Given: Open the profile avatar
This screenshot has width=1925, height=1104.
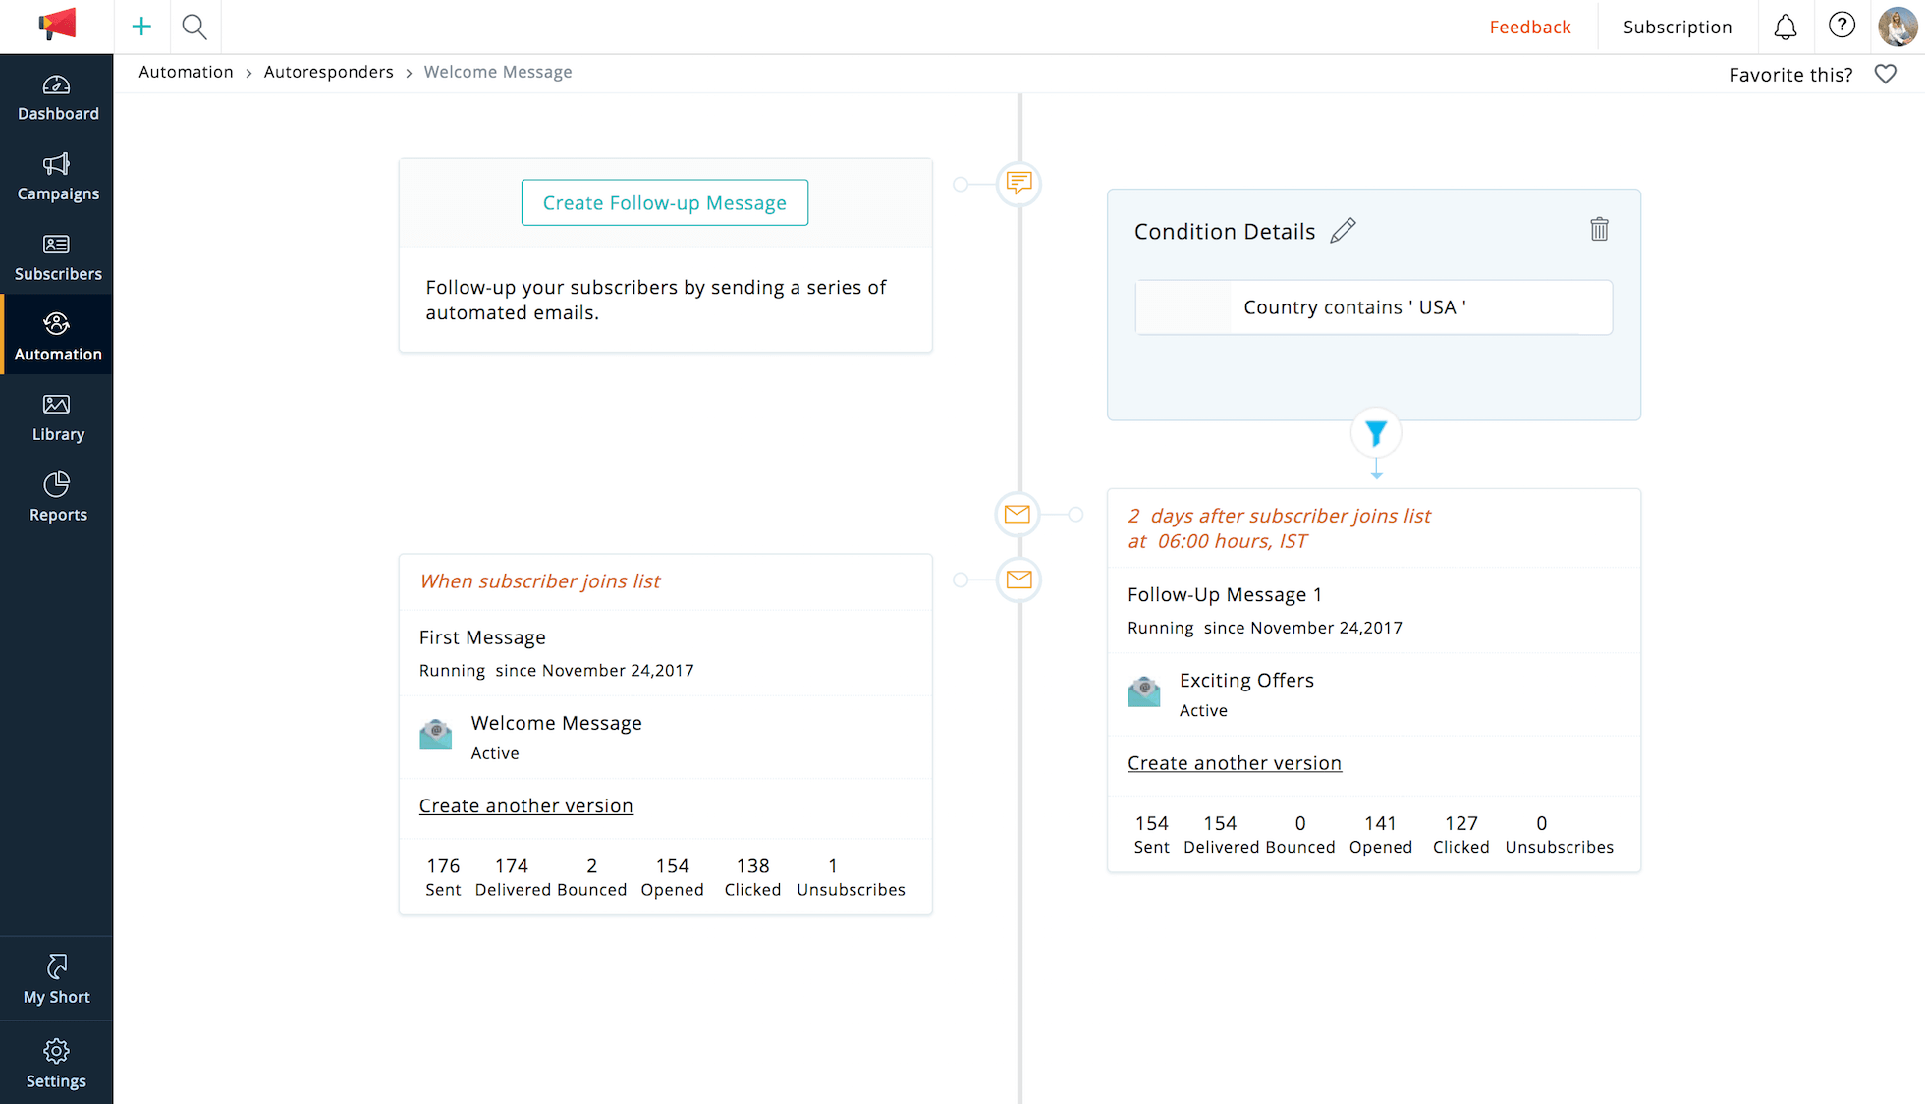Looking at the screenshot, I should [1897, 27].
